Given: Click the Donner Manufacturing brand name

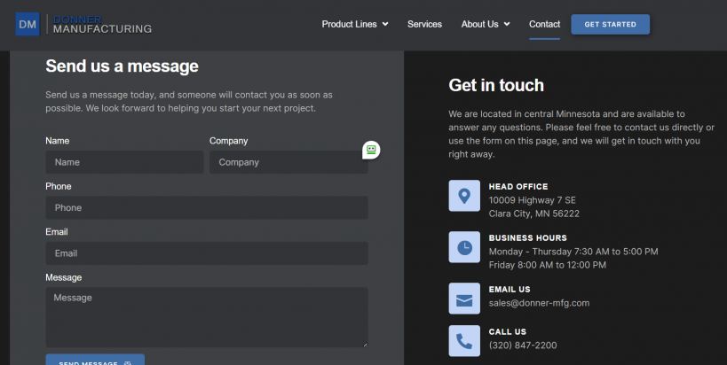Looking at the screenshot, I should tap(101, 24).
